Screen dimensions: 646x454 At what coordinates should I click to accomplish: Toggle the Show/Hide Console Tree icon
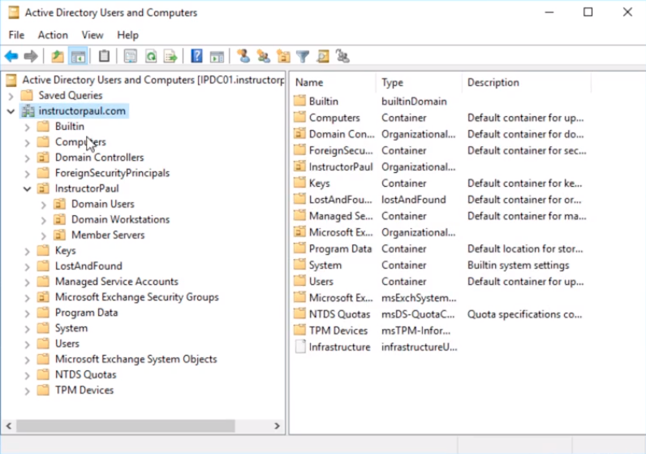[79, 56]
